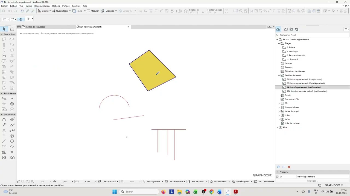Screen dimensions: 350x196
Task: Pick the Circle/Arc drawing tool
Action: pos(12,141)
